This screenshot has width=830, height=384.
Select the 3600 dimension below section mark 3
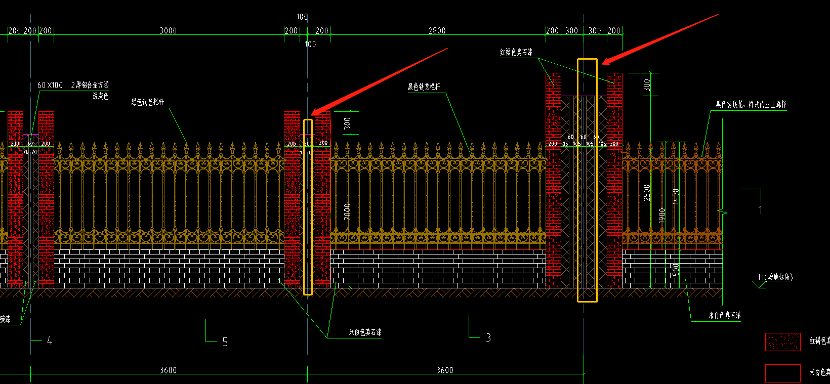(x=445, y=370)
